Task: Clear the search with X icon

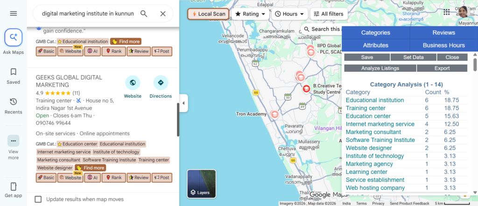Action: pos(163,14)
